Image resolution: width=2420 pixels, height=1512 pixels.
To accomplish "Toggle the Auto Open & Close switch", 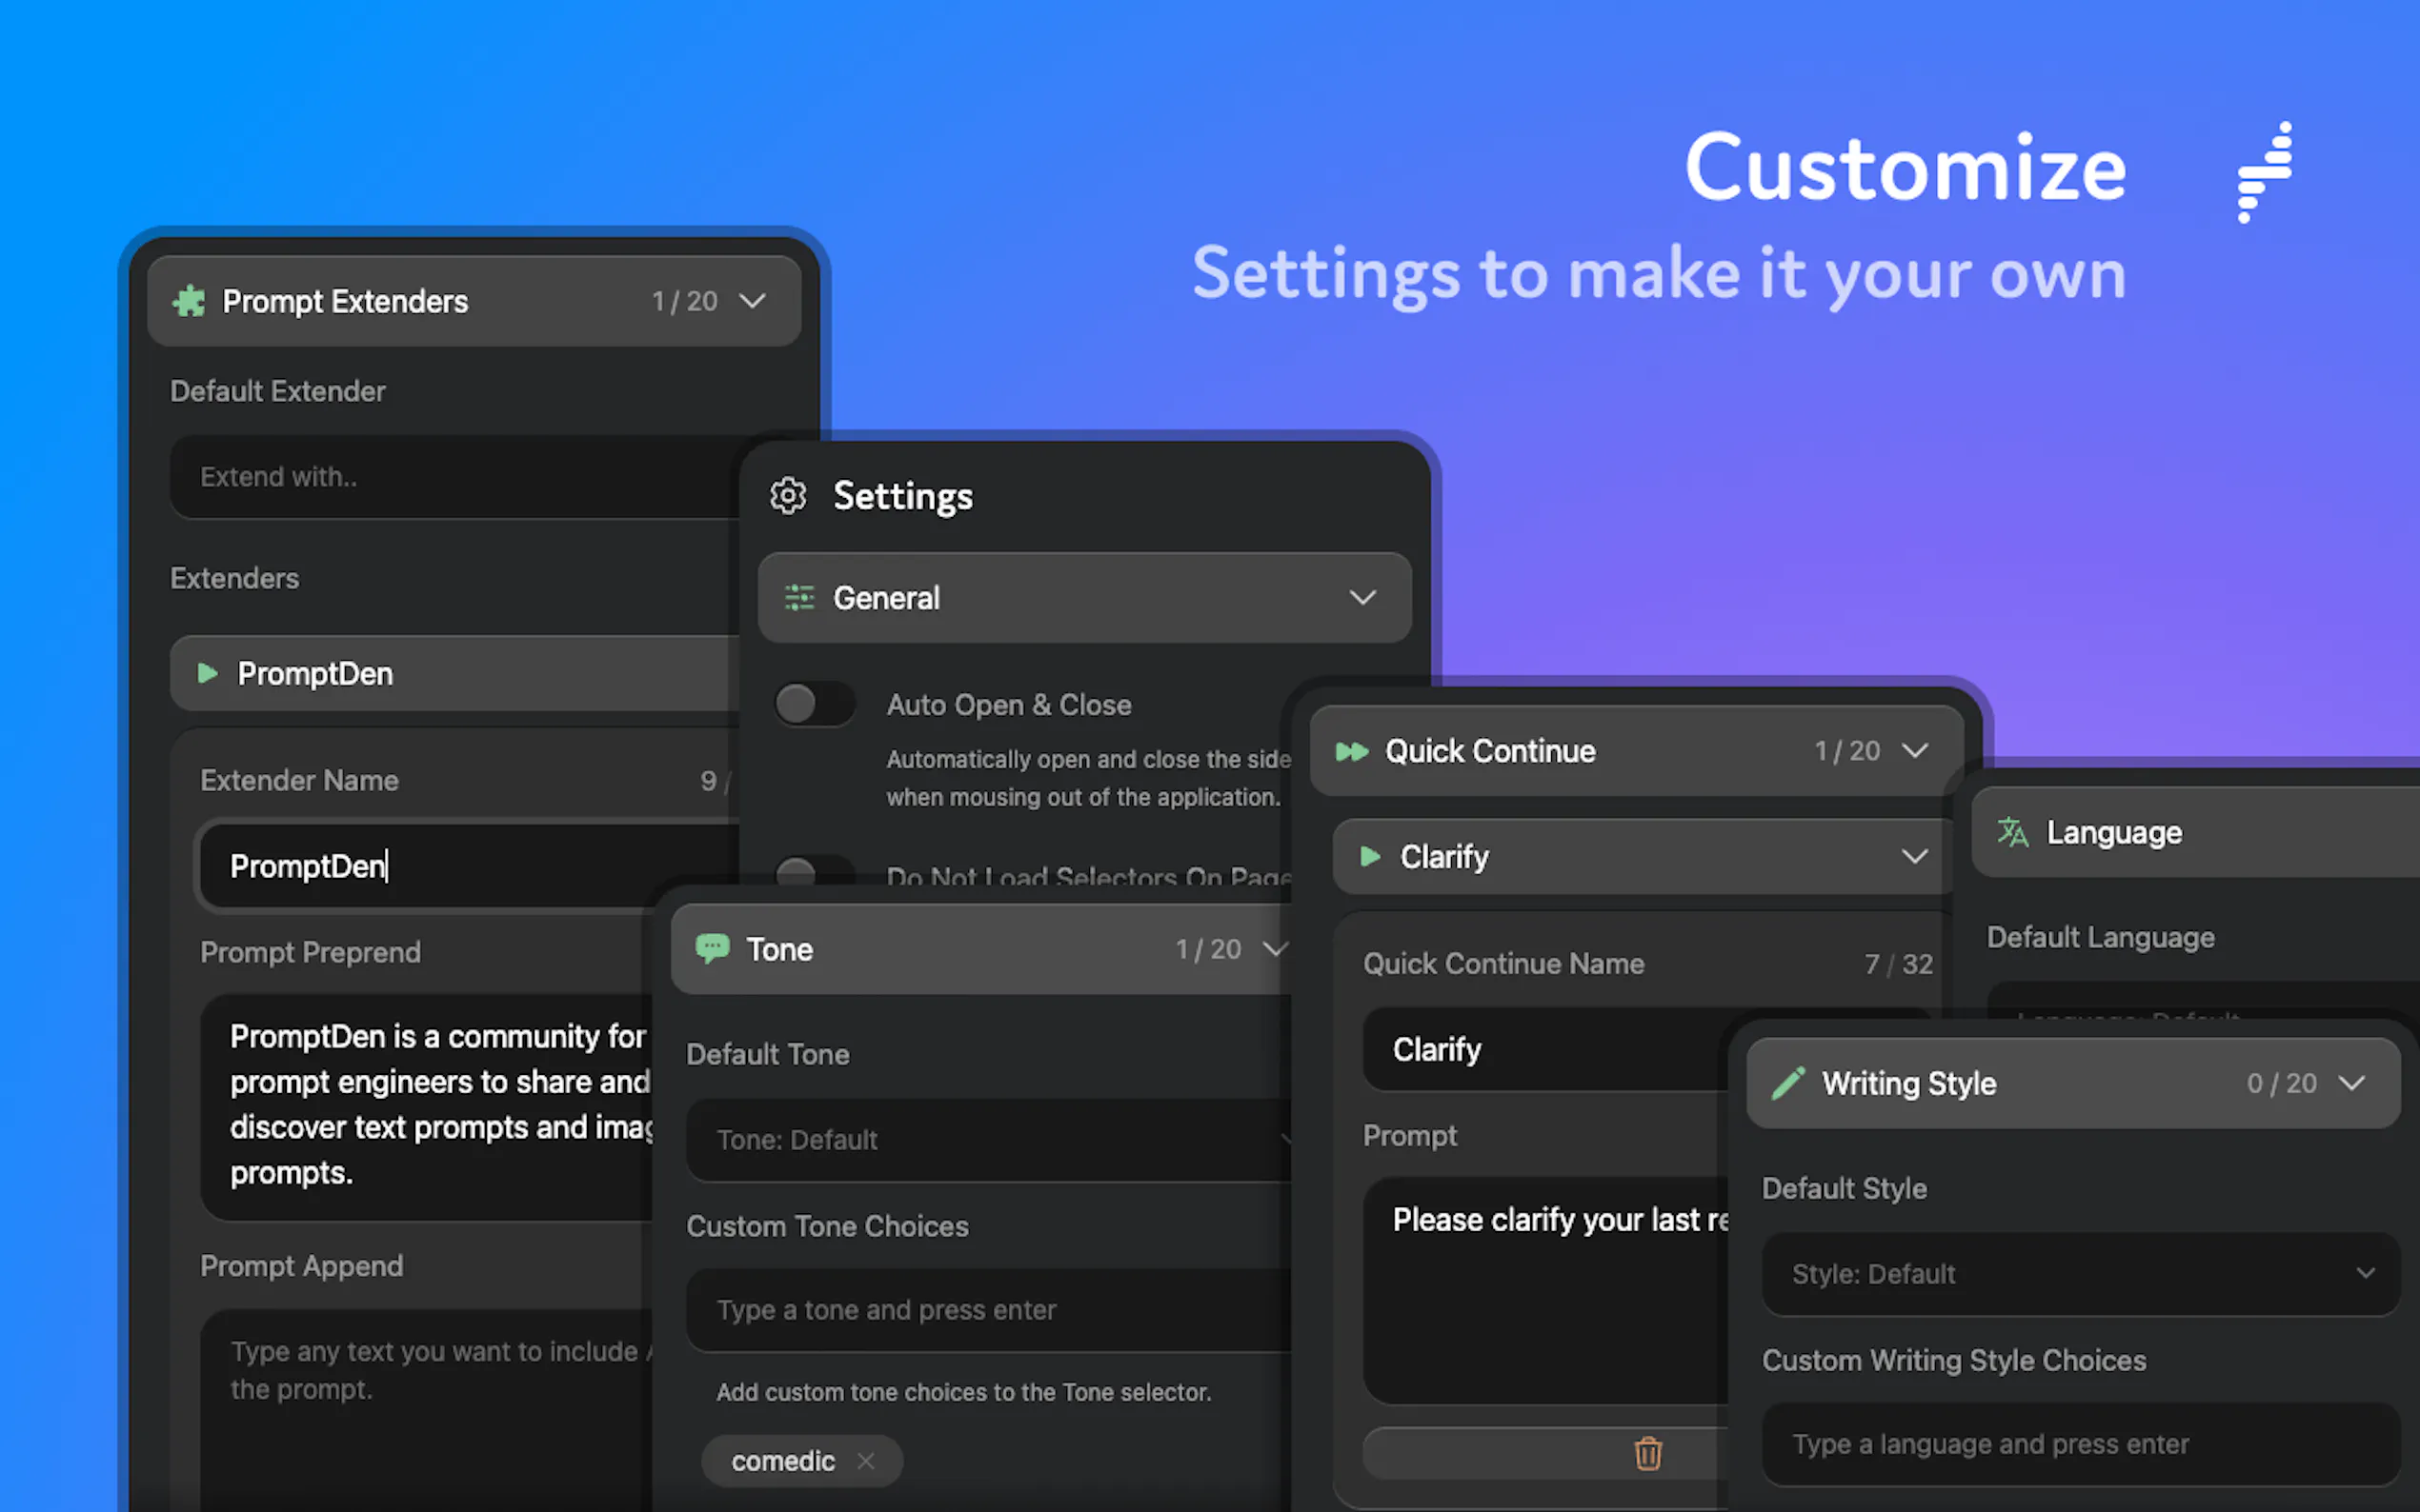I will point(814,704).
